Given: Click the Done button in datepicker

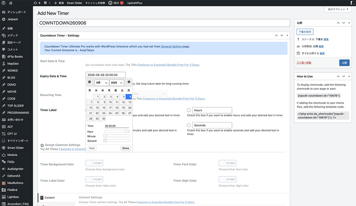Looking at the screenshot, I should (x=126, y=148).
